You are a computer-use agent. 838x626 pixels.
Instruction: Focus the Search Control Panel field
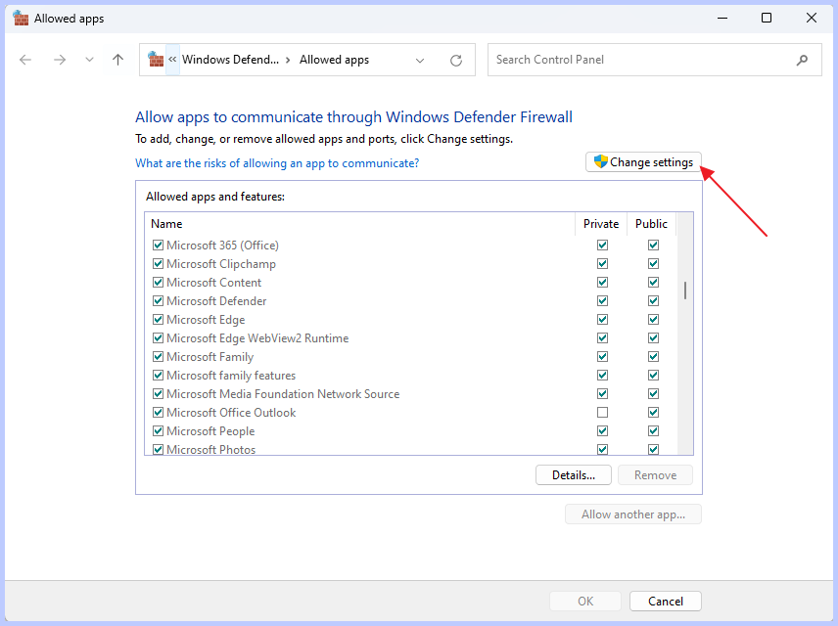click(655, 60)
